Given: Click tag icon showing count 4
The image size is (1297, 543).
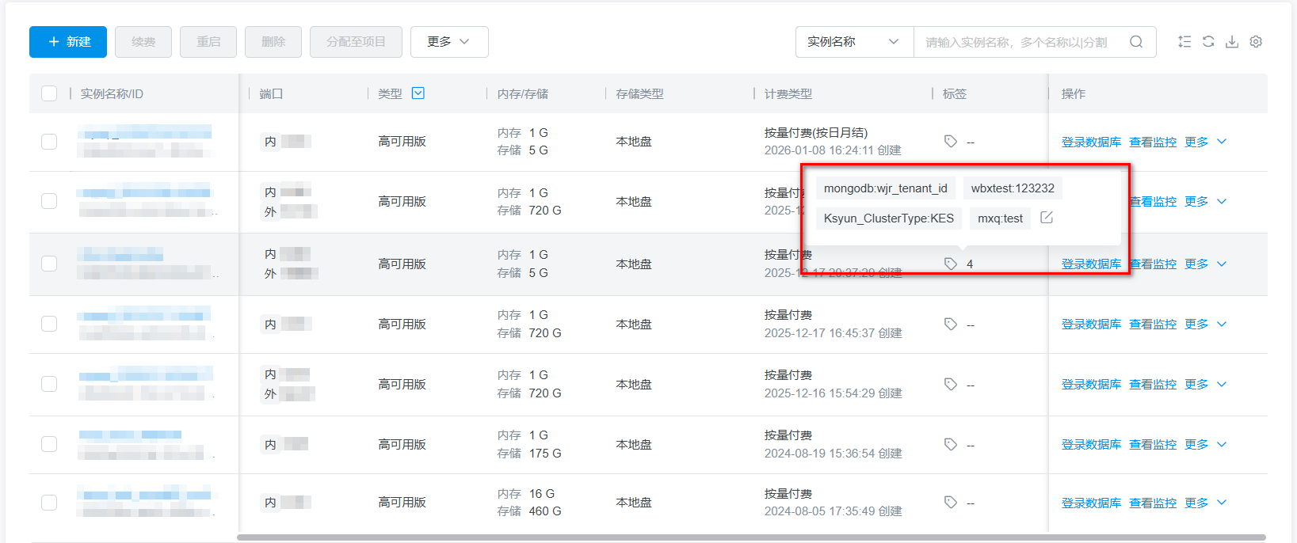Looking at the screenshot, I should pos(951,264).
